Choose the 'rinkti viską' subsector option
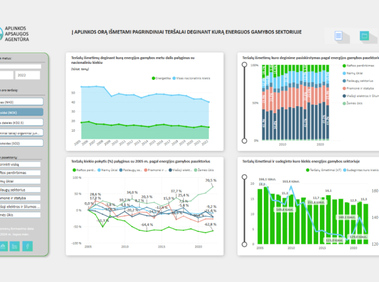 coord(20,165)
